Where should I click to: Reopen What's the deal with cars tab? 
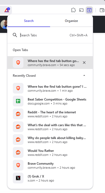(50, 127)
